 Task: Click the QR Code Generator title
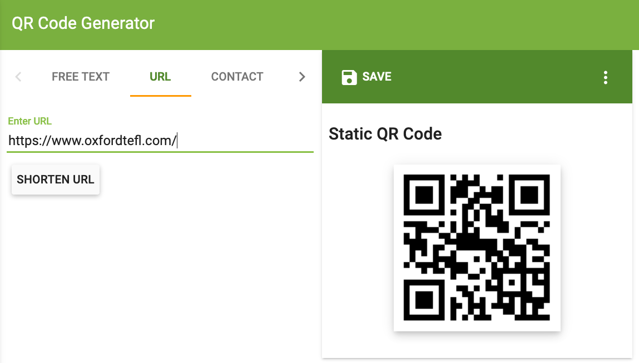click(x=83, y=23)
